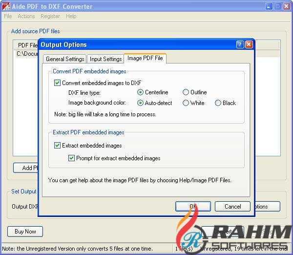Choose White background color

click(186, 103)
